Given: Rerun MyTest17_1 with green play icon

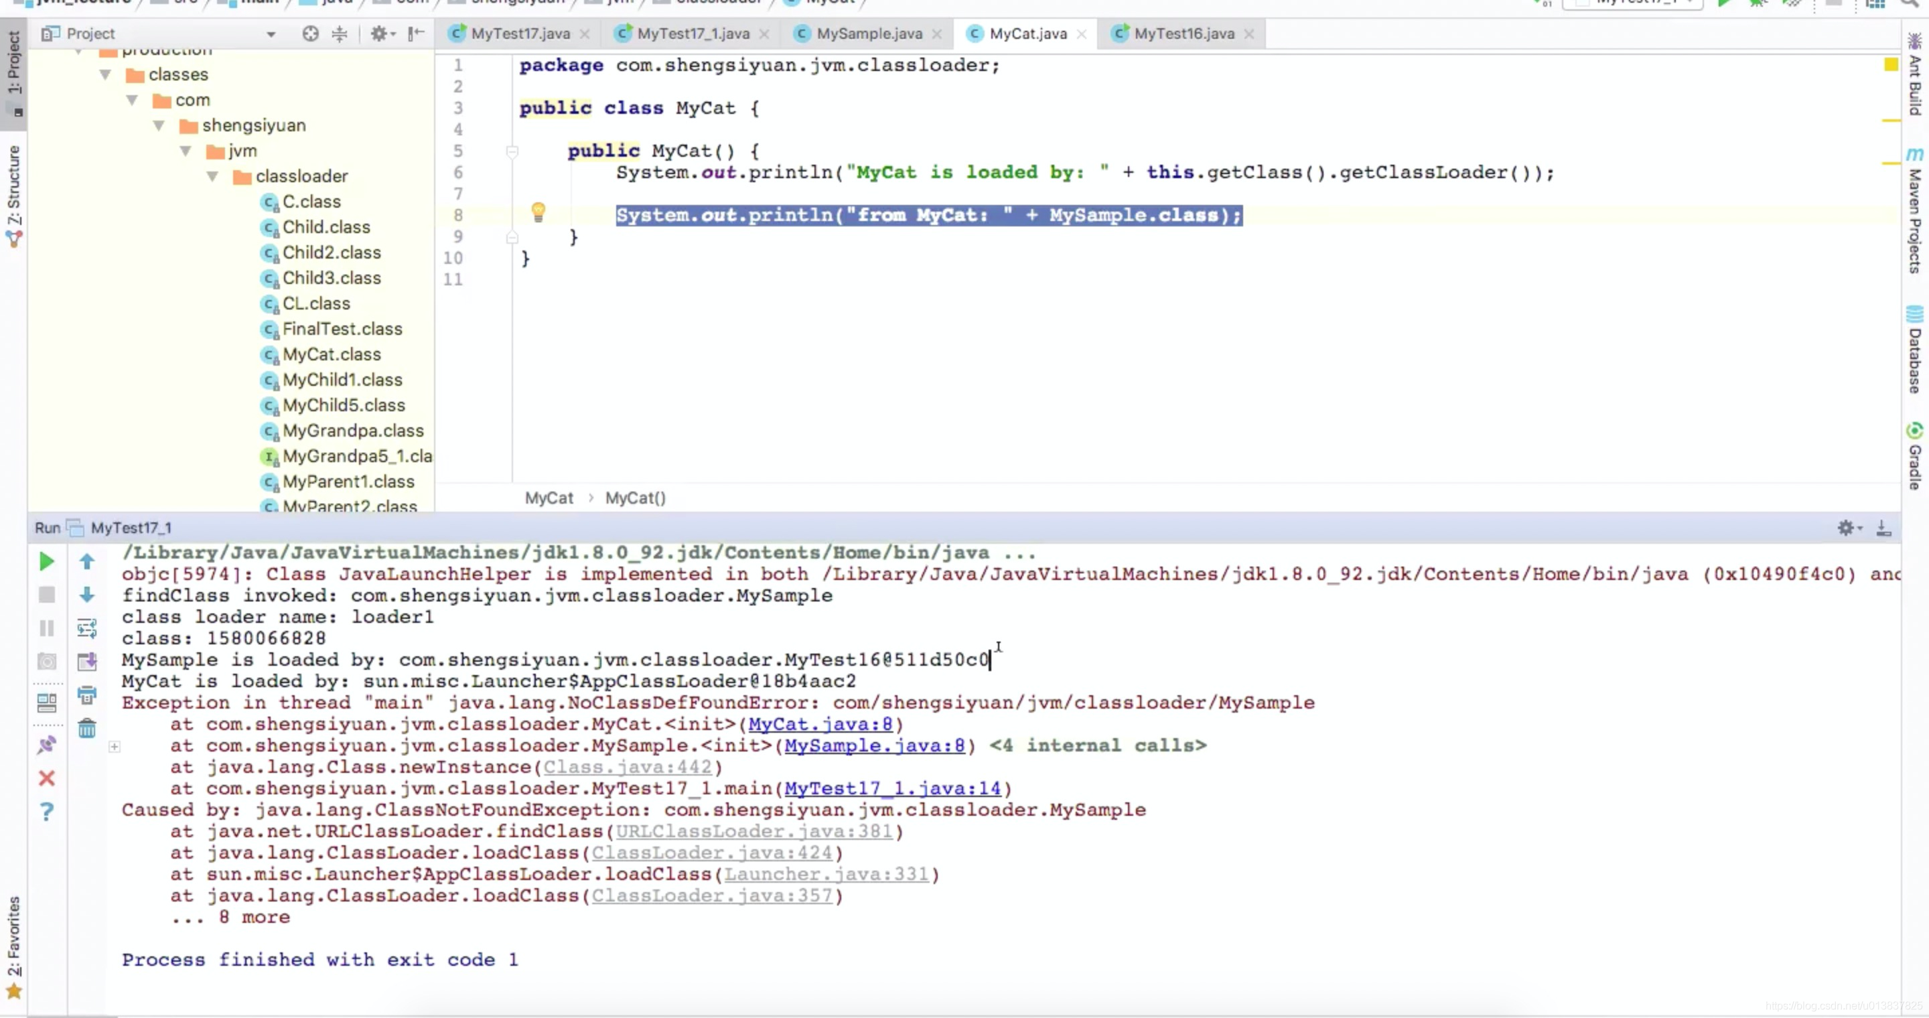Looking at the screenshot, I should pyautogui.click(x=46, y=561).
